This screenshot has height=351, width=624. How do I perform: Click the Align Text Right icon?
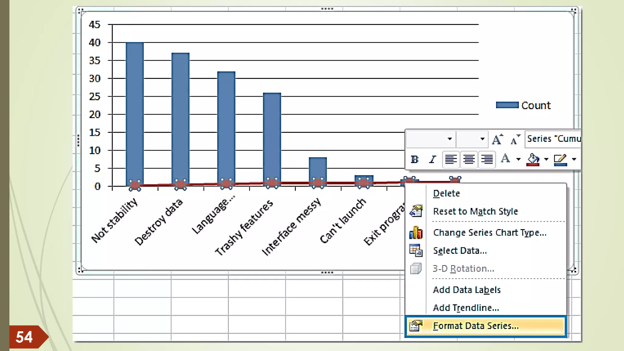tap(487, 159)
